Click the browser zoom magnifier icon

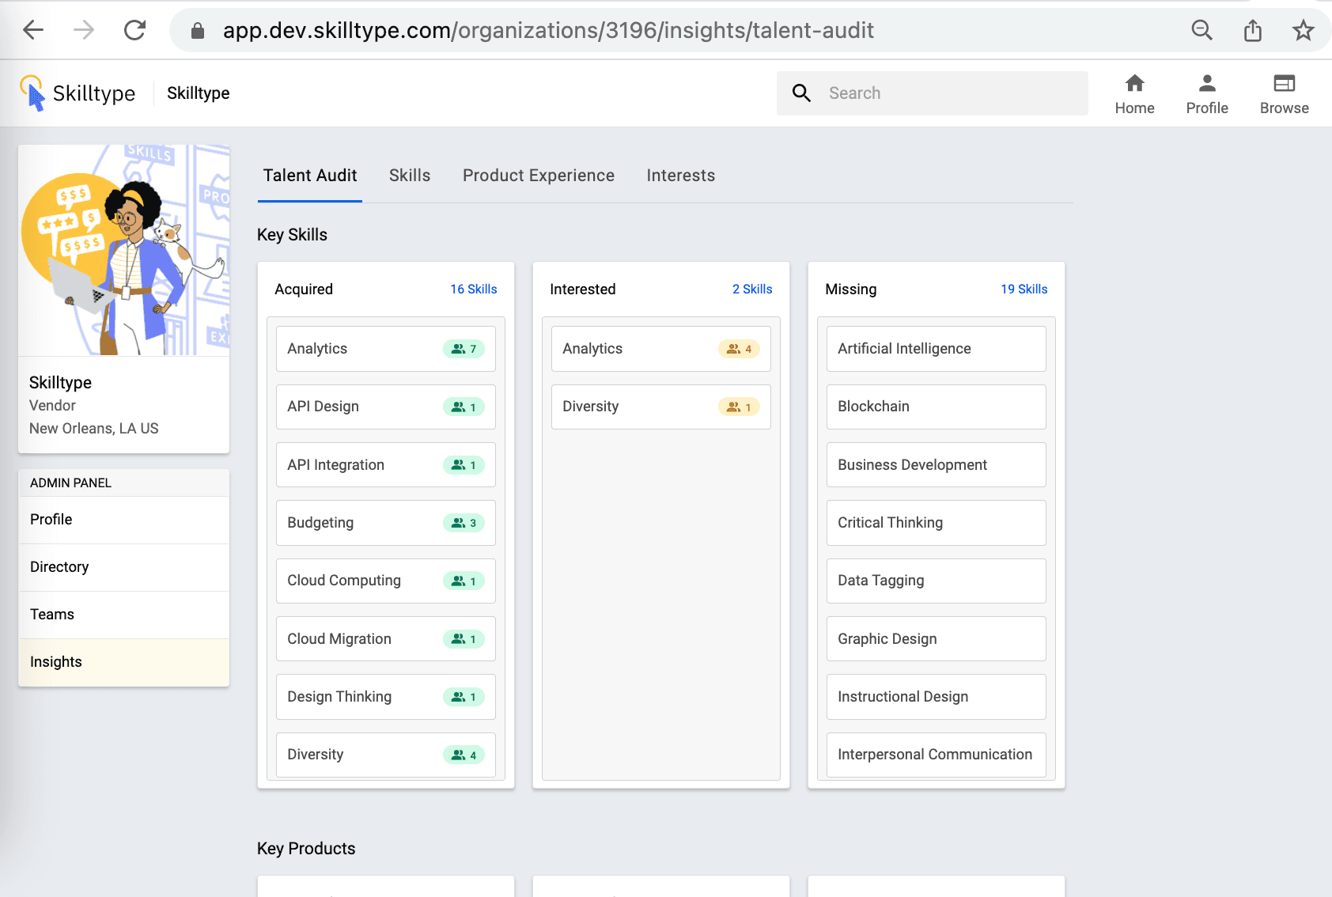pyautogui.click(x=1201, y=31)
